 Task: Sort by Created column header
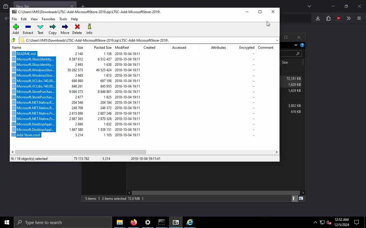(x=156, y=48)
